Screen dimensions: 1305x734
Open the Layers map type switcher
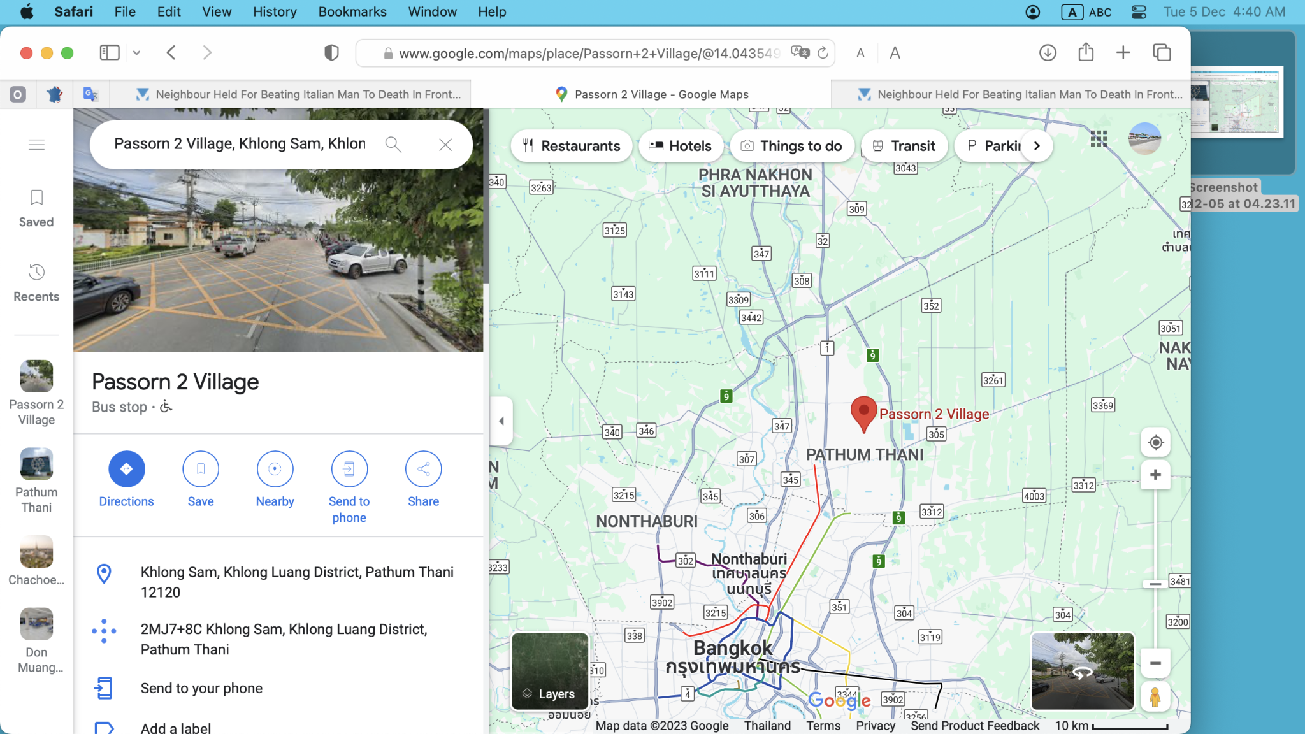click(550, 671)
